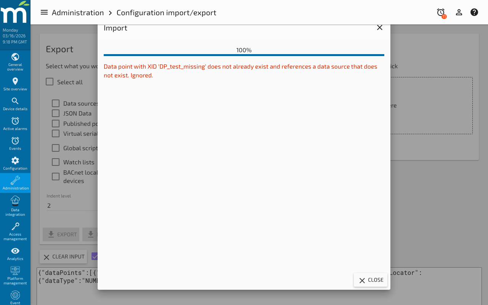
Task: Open the user account icon
Action: [x=459, y=12]
